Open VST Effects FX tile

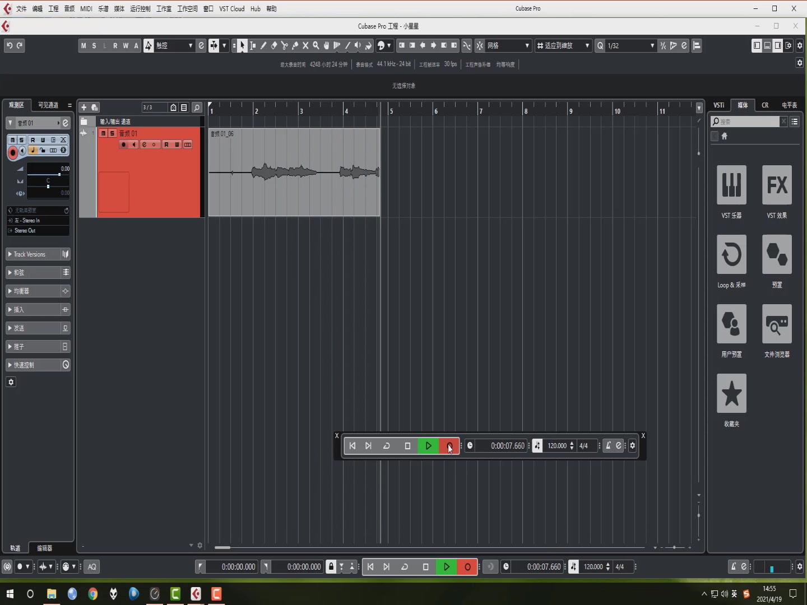(x=777, y=185)
